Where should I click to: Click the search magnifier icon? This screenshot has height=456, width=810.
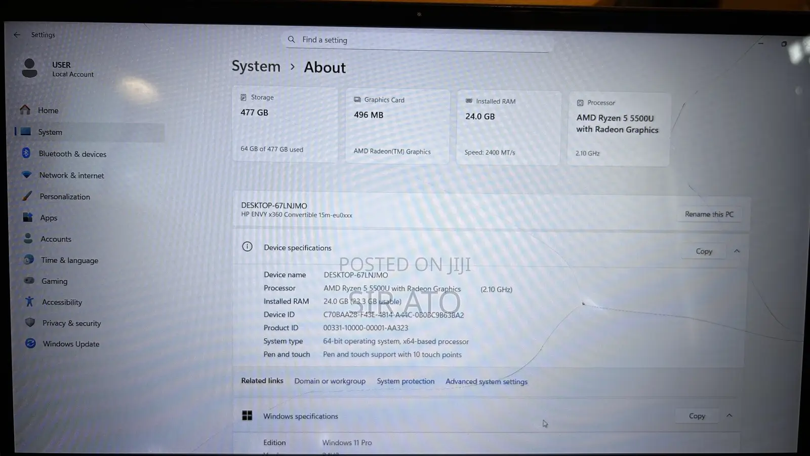coord(291,39)
